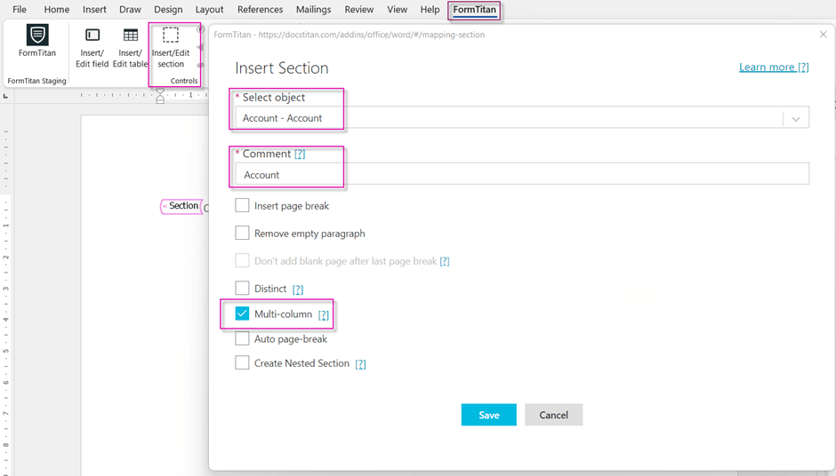The image size is (836, 476).
Task: Open the help tooltip next to Multi-column
Action: coord(324,315)
